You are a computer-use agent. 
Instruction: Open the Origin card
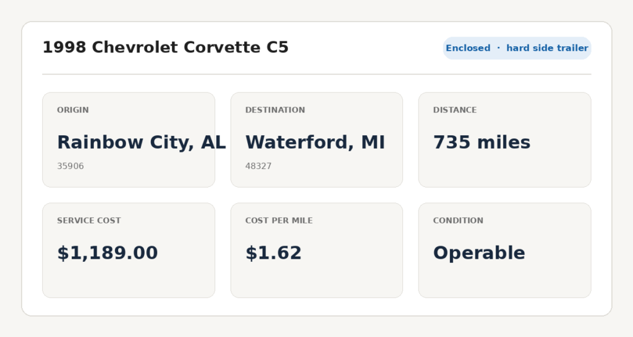(x=129, y=140)
